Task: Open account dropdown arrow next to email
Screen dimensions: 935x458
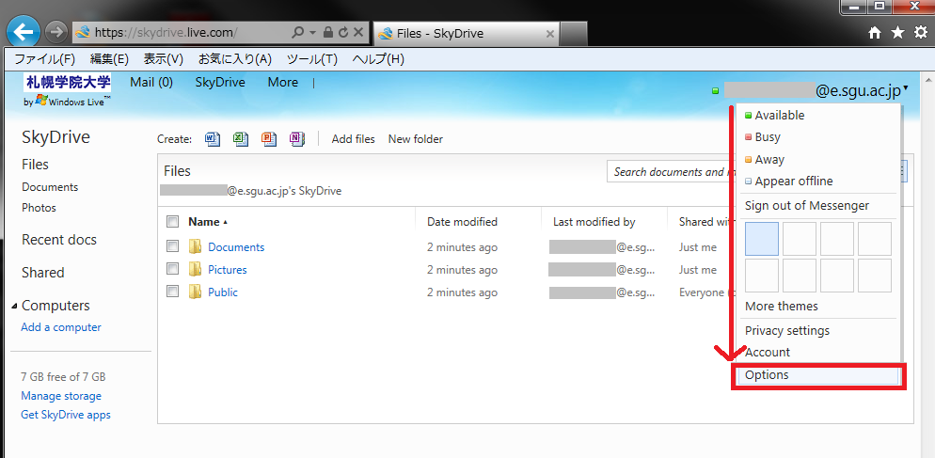Action: [906, 88]
